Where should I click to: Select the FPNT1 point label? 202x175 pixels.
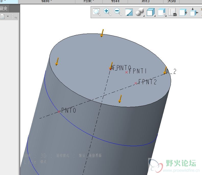point(138,71)
